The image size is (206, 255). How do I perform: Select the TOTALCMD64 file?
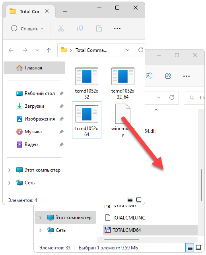point(150,230)
